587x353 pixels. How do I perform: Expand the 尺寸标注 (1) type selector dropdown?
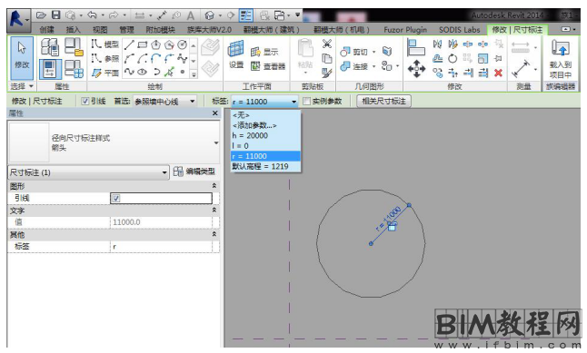[x=88, y=172]
